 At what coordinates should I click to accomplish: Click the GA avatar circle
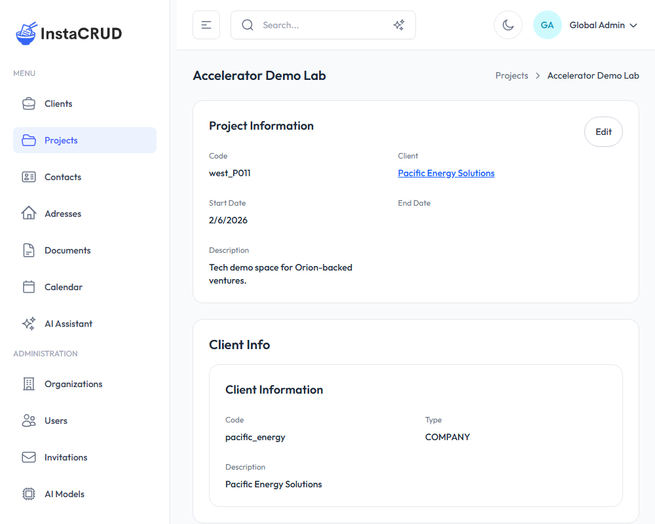(547, 25)
